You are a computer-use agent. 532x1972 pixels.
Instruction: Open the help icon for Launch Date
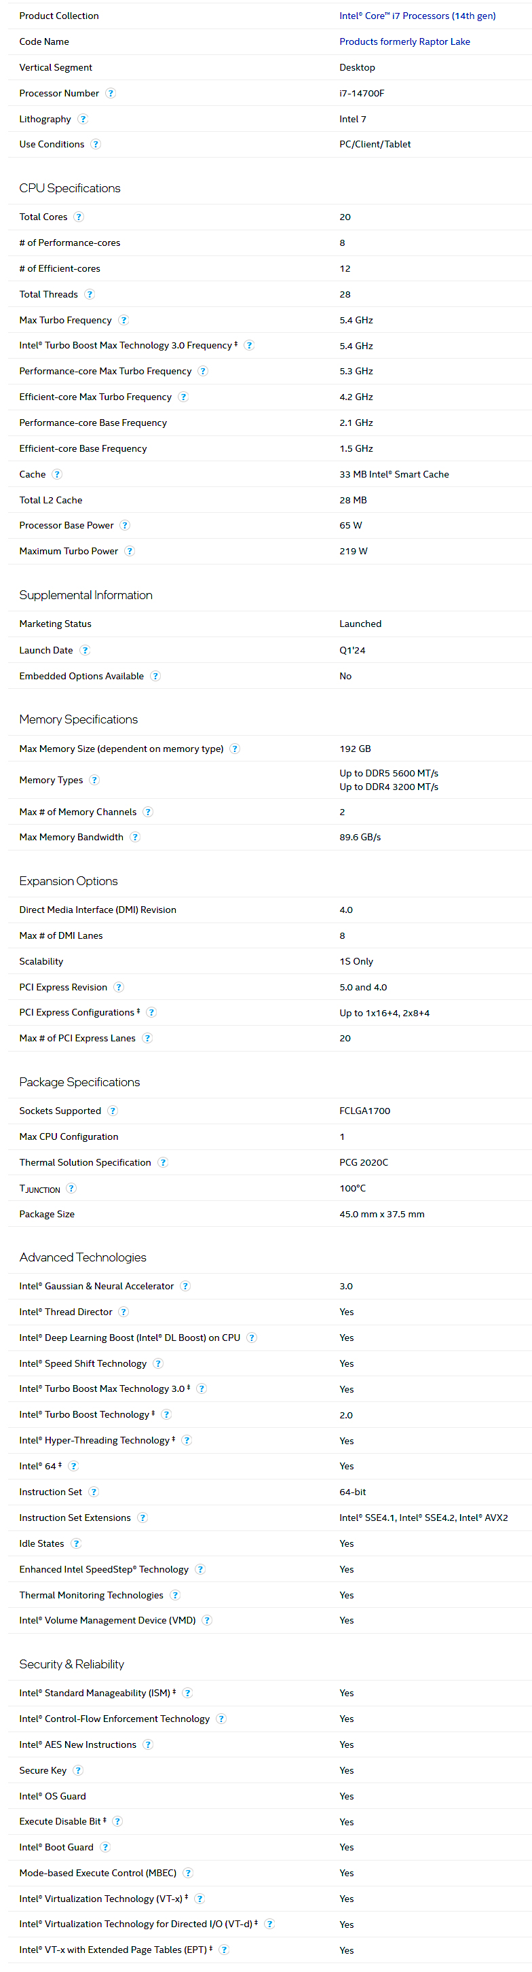pyautogui.click(x=85, y=651)
